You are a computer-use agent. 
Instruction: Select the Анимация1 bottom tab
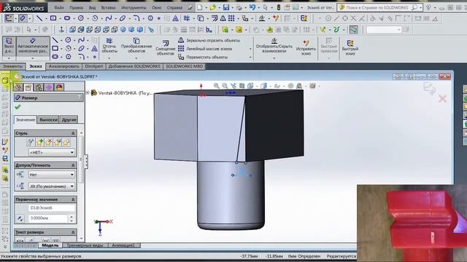click(123, 245)
